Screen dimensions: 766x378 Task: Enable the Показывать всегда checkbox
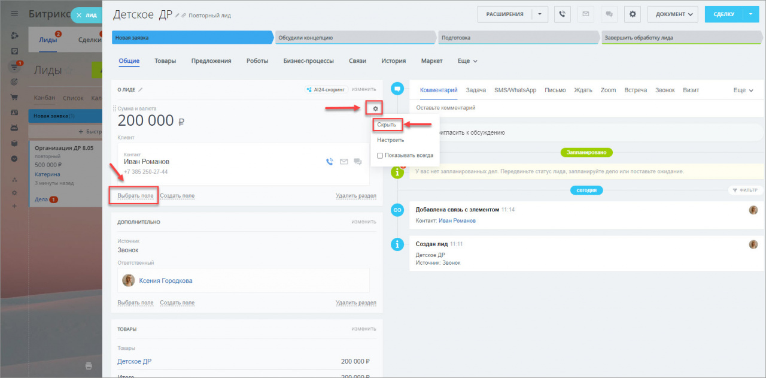(380, 155)
